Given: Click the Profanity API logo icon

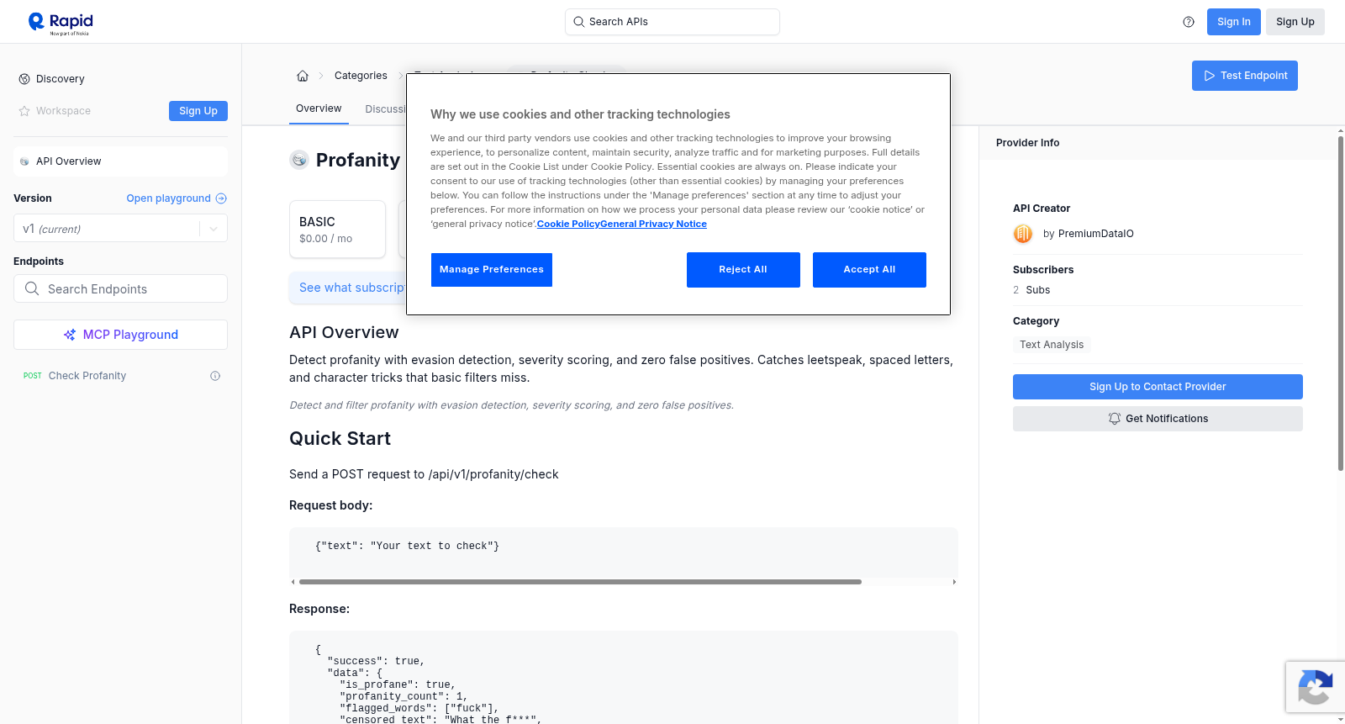Looking at the screenshot, I should tap(299, 160).
